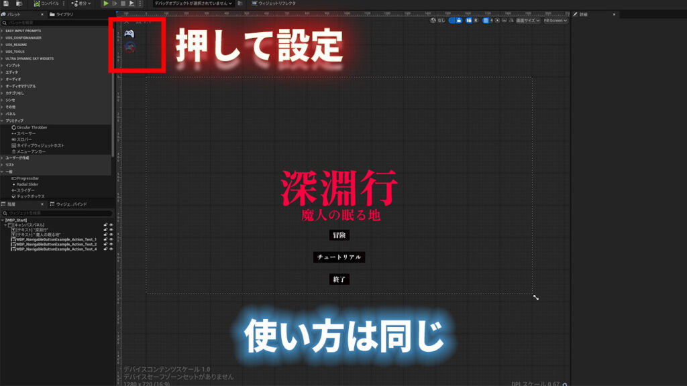Toggle lock for WBP_NavigableButtonExample_Action_Test_1
This screenshot has height=386, width=687.
105,239
